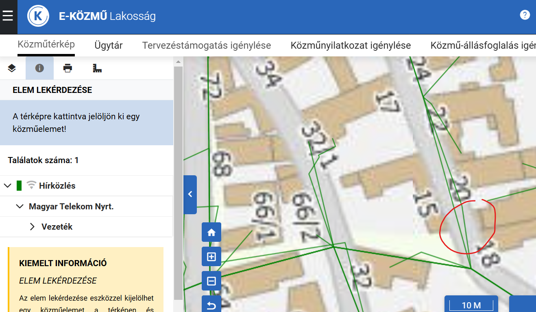Zoom in on the map
The height and width of the screenshot is (312, 536).
pos(211,257)
